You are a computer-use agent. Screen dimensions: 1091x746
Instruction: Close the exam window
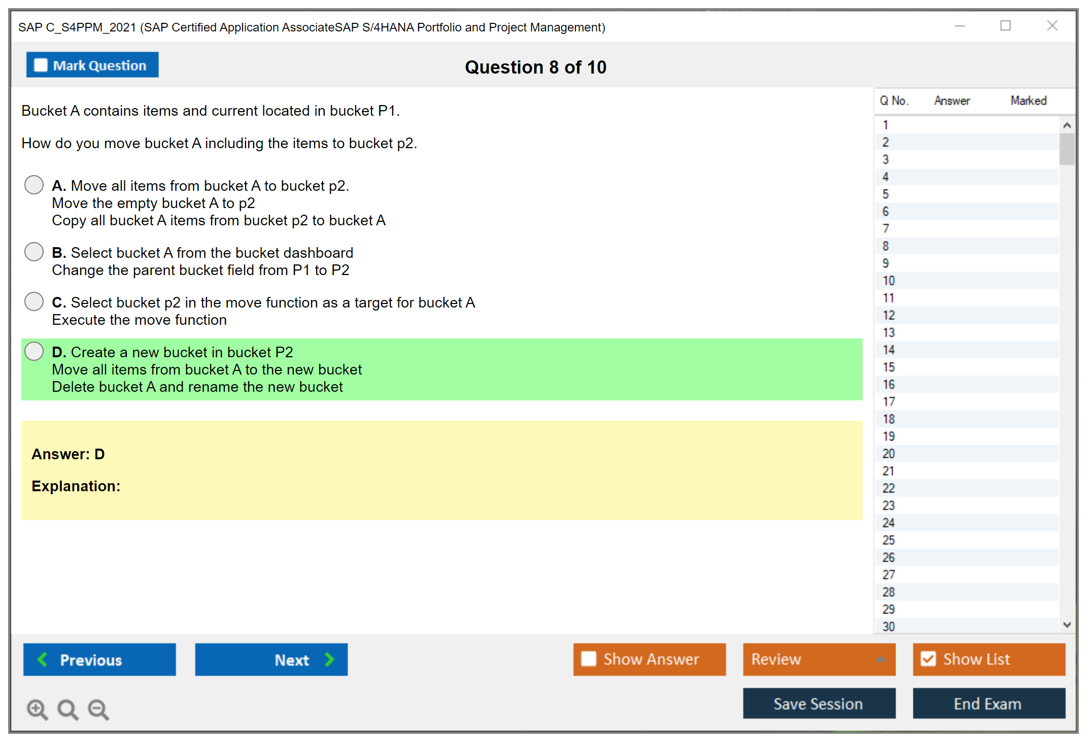pyautogui.click(x=1052, y=26)
